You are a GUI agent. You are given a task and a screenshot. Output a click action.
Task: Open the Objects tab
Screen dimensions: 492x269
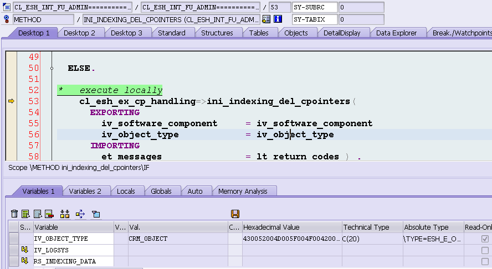click(296, 33)
